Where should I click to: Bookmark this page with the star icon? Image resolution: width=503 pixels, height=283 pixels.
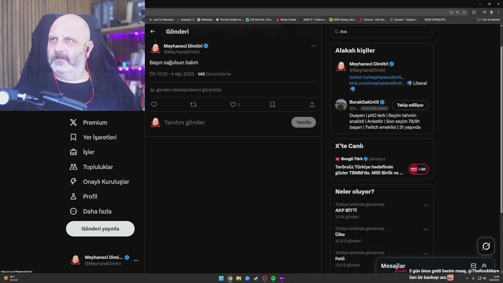[464, 12]
